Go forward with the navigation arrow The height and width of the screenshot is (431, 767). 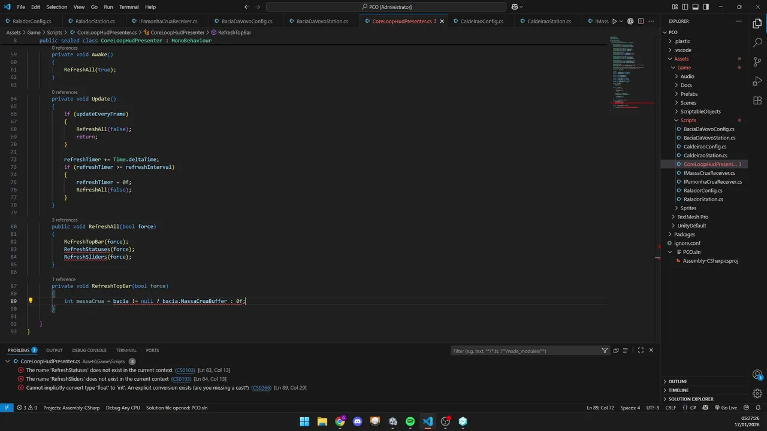click(258, 7)
